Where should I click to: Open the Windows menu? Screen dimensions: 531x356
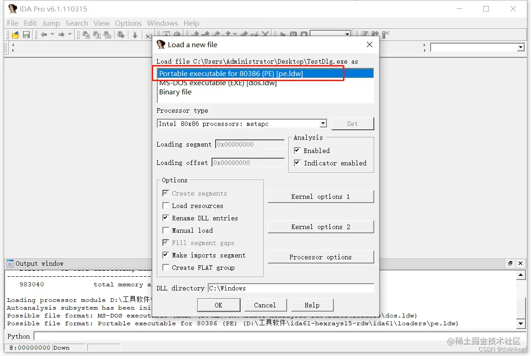tap(162, 23)
